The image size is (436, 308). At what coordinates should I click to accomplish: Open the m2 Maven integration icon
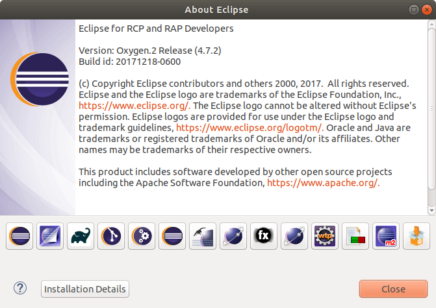[386, 236]
